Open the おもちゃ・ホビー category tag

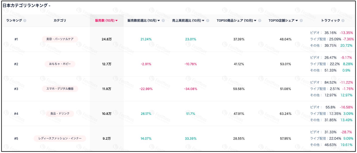60,64
